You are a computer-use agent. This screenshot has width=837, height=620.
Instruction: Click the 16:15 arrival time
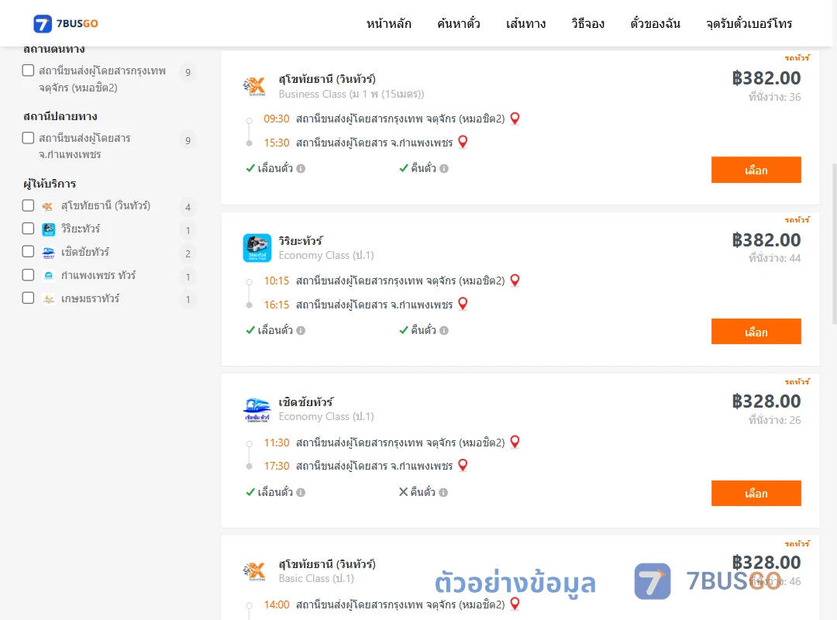pyautogui.click(x=277, y=305)
